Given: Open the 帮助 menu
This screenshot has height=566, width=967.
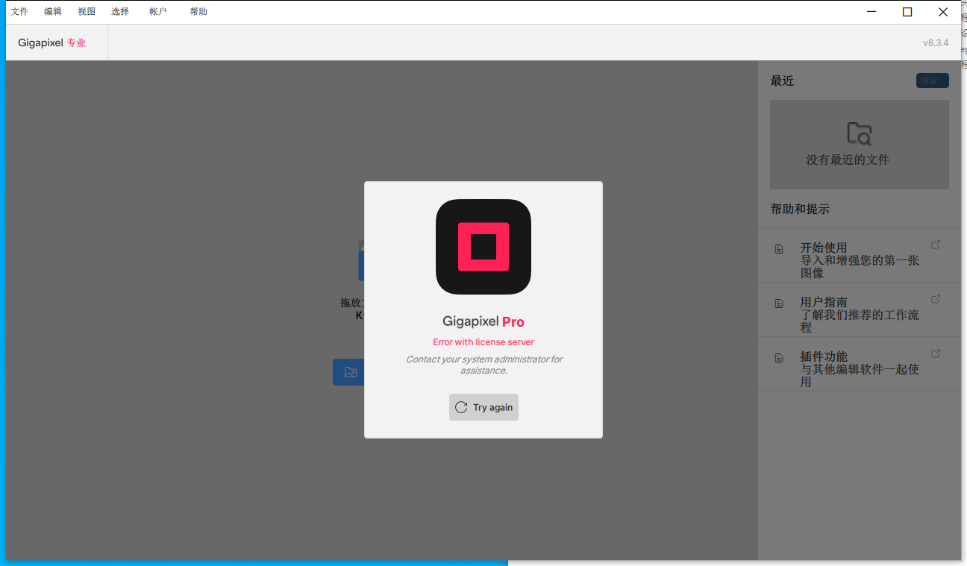Looking at the screenshot, I should 198,12.
